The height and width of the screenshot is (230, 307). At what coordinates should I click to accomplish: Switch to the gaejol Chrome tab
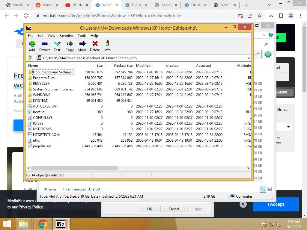165,5
